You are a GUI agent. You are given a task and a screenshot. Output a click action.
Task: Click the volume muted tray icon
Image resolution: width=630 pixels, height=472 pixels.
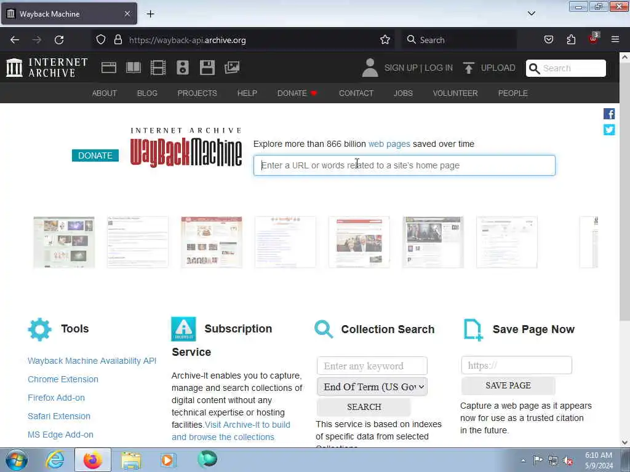568,461
